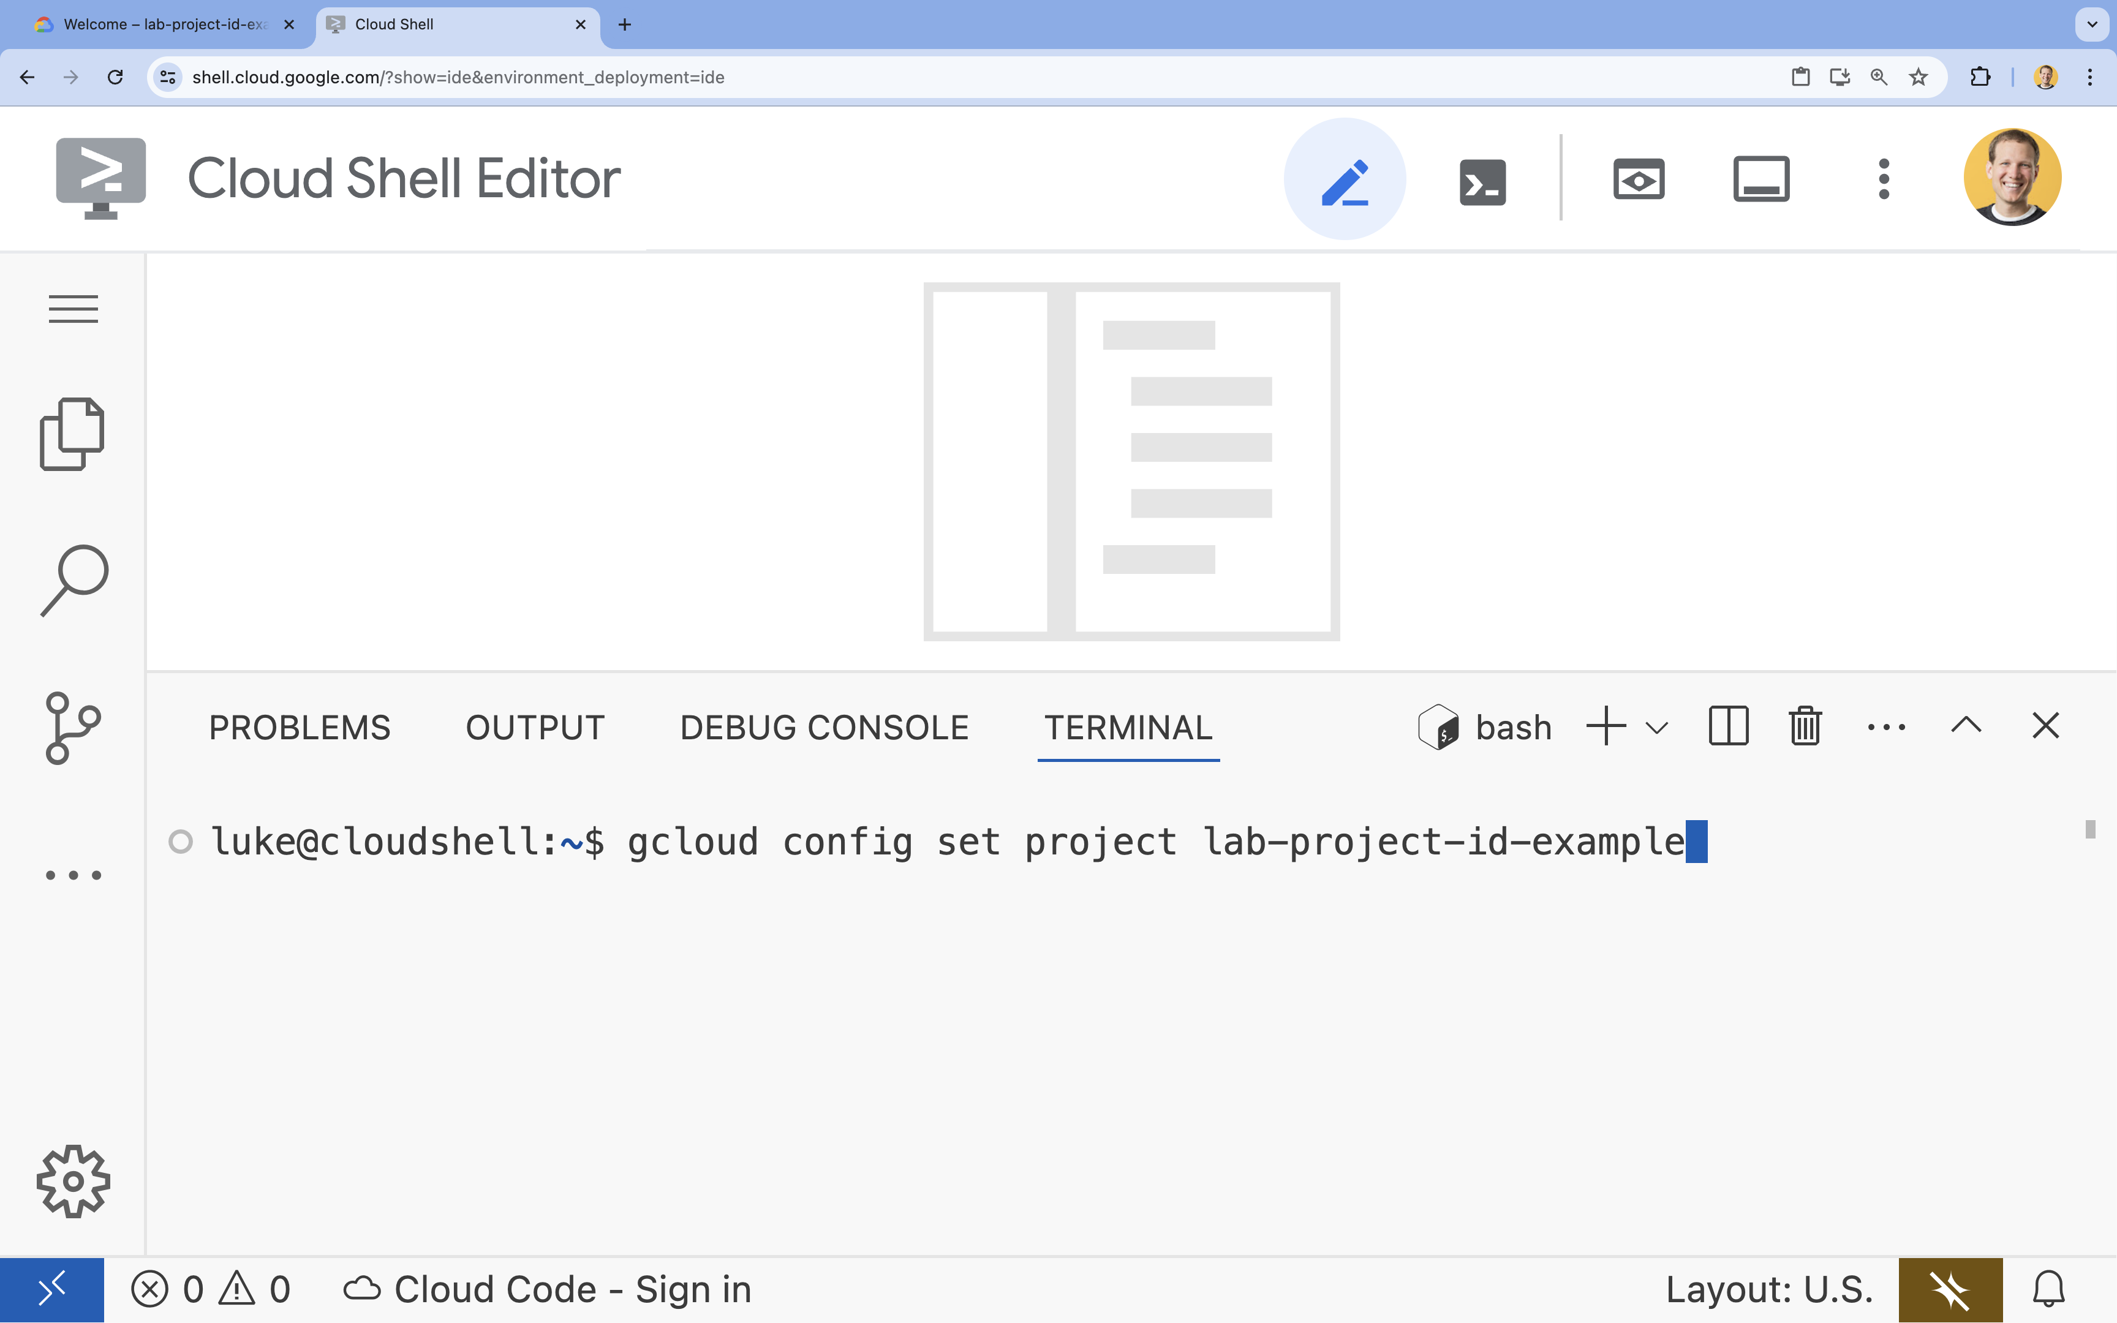This screenshot has height=1323, width=2117.
Task: Click the collapse terminal panel arrow
Action: pos(1966,726)
